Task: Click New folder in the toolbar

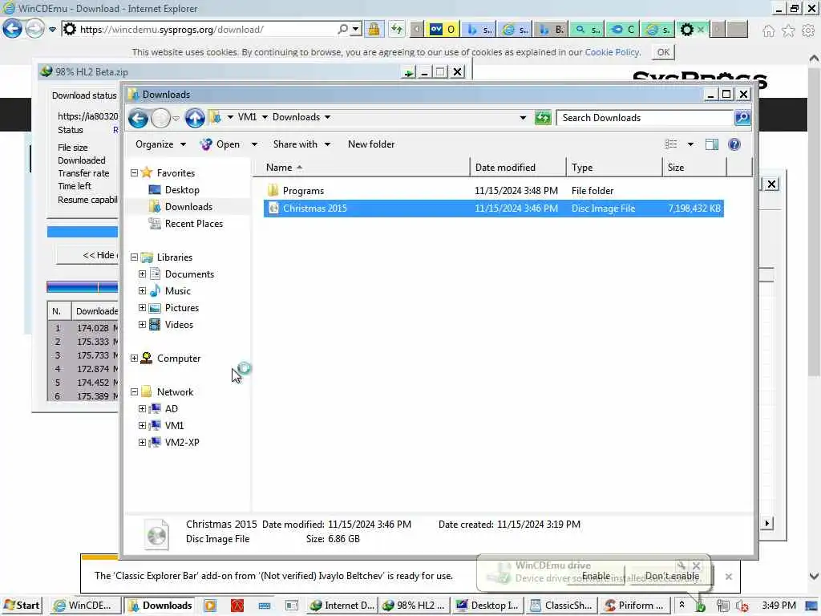Action: [371, 144]
